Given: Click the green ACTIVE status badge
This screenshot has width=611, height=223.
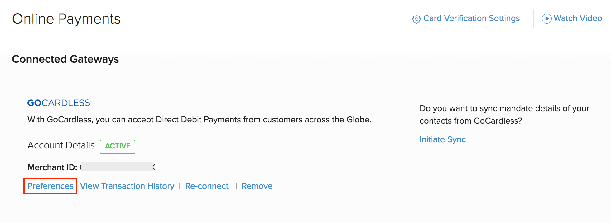Looking at the screenshot, I should (x=118, y=147).
